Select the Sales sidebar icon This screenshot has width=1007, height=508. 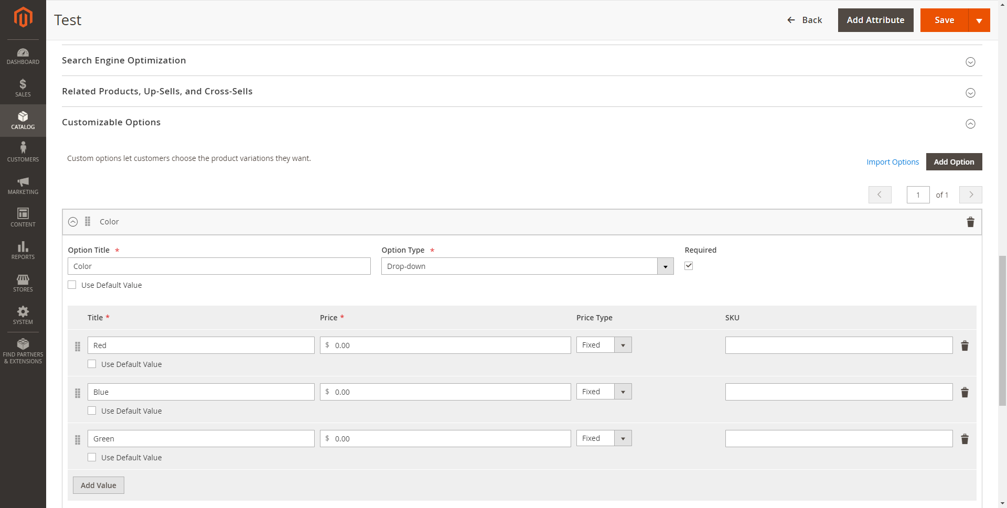pyautogui.click(x=23, y=88)
